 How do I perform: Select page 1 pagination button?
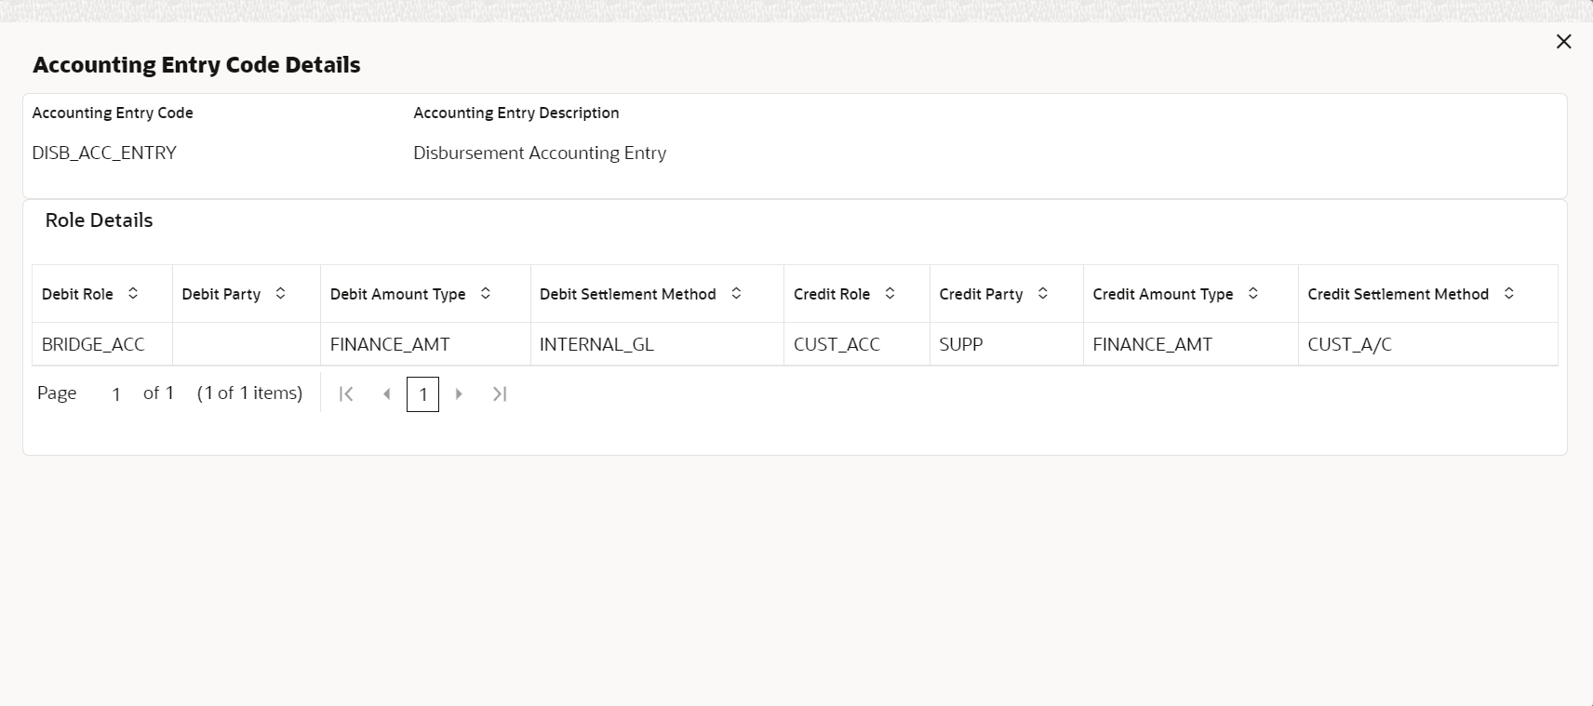click(x=422, y=394)
